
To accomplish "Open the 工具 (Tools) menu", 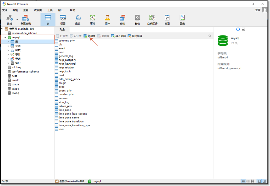I will pyautogui.click(x=50, y=10).
